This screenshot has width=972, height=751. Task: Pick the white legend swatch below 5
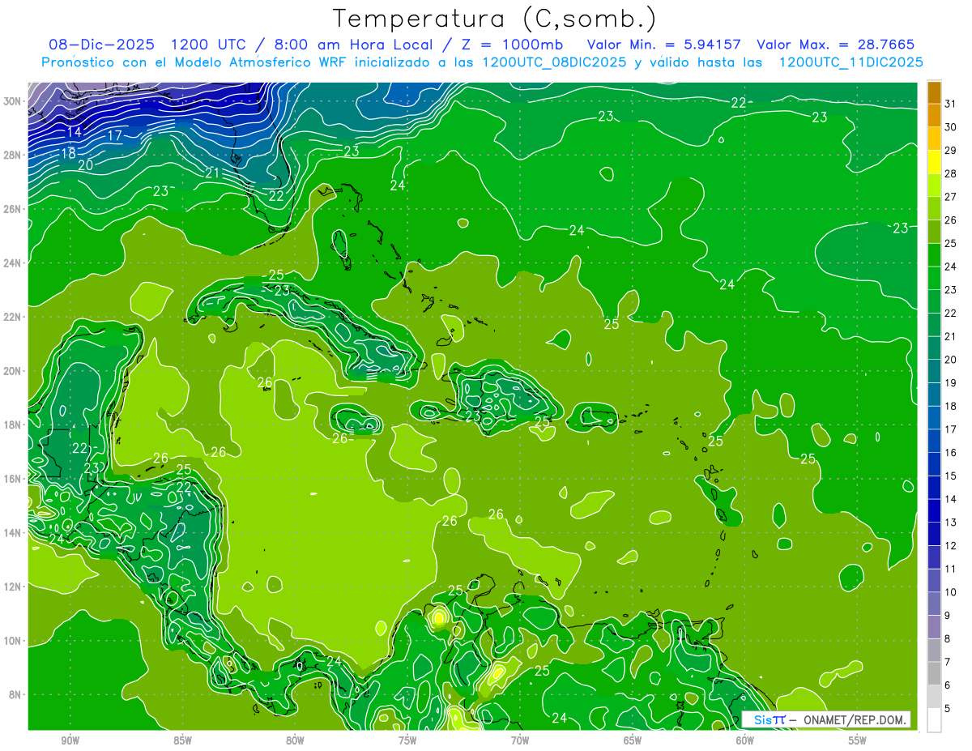[934, 720]
